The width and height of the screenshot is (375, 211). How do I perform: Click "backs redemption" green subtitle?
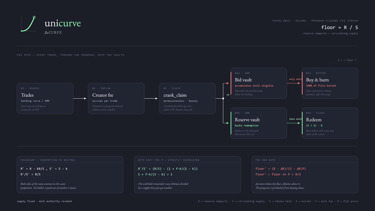pyautogui.click(x=247, y=126)
